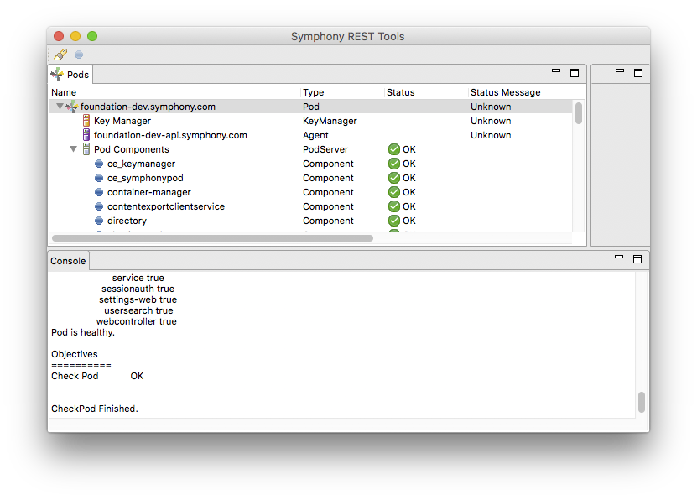This screenshot has width=697, height=500.
Task: Click the blue icon beside directory
Action: click(x=99, y=221)
